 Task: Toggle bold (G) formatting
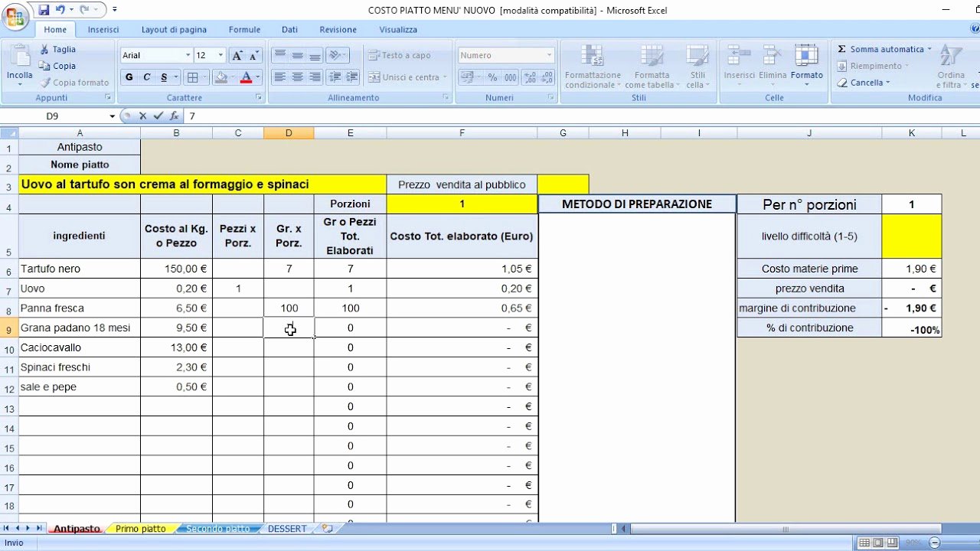coord(129,77)
